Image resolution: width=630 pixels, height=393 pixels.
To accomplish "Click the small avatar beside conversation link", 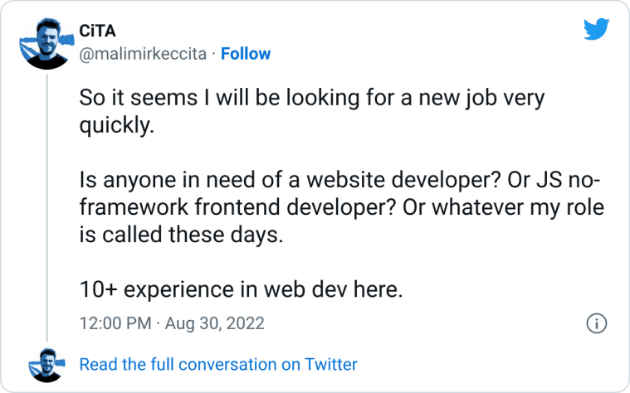I will 46,365.
